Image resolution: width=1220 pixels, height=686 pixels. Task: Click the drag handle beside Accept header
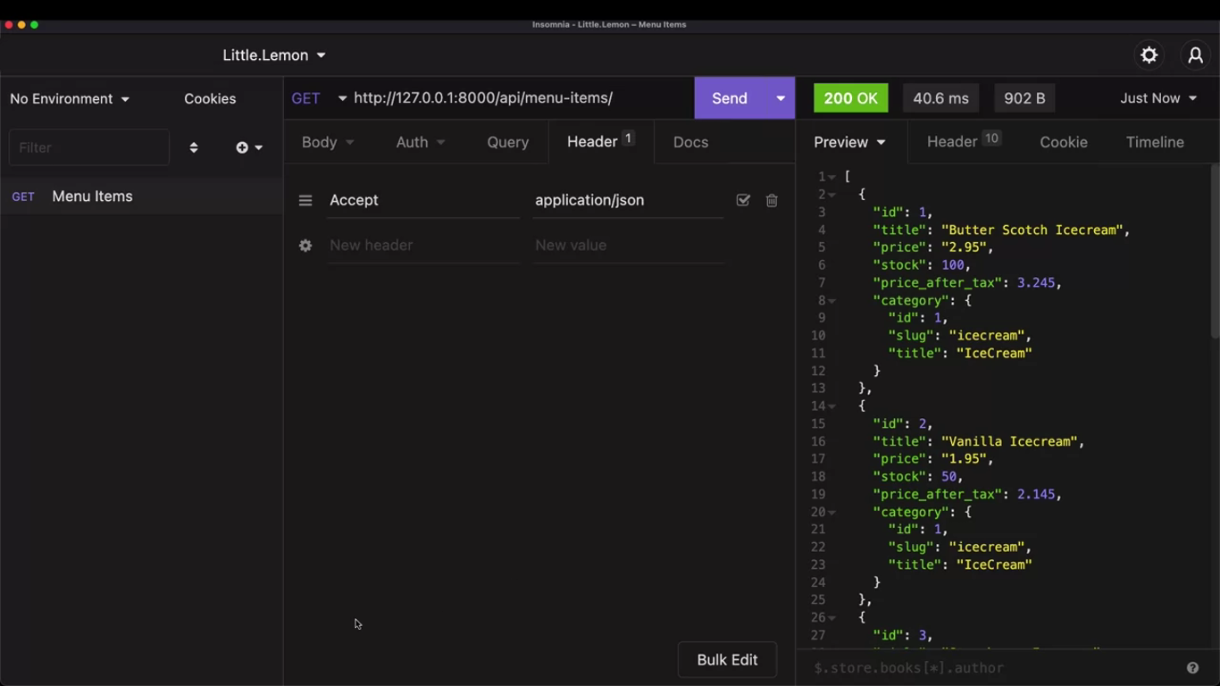305,201
